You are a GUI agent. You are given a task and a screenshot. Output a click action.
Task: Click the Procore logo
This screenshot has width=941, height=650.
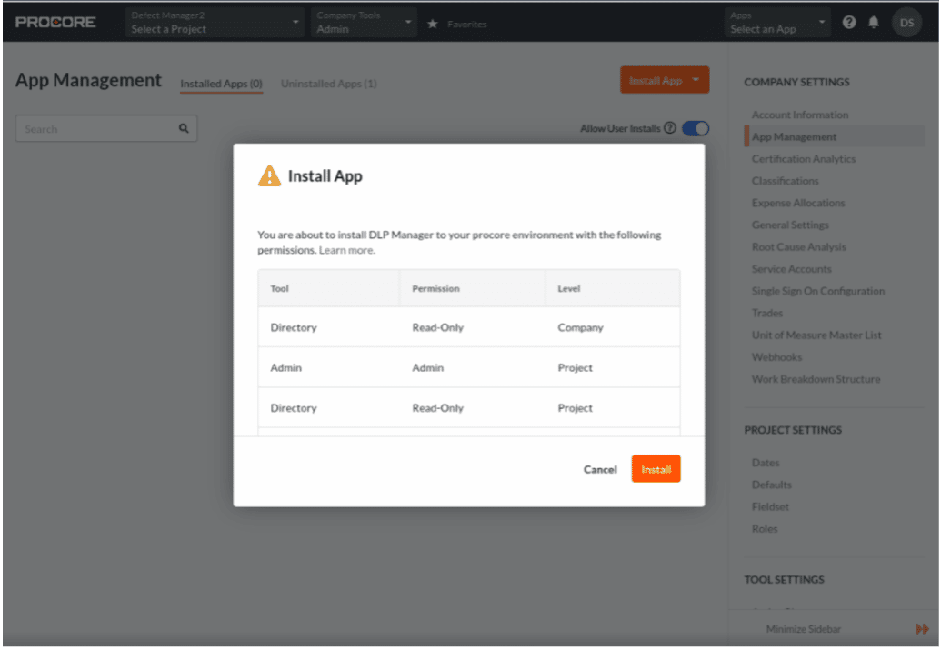coord(55,22)
